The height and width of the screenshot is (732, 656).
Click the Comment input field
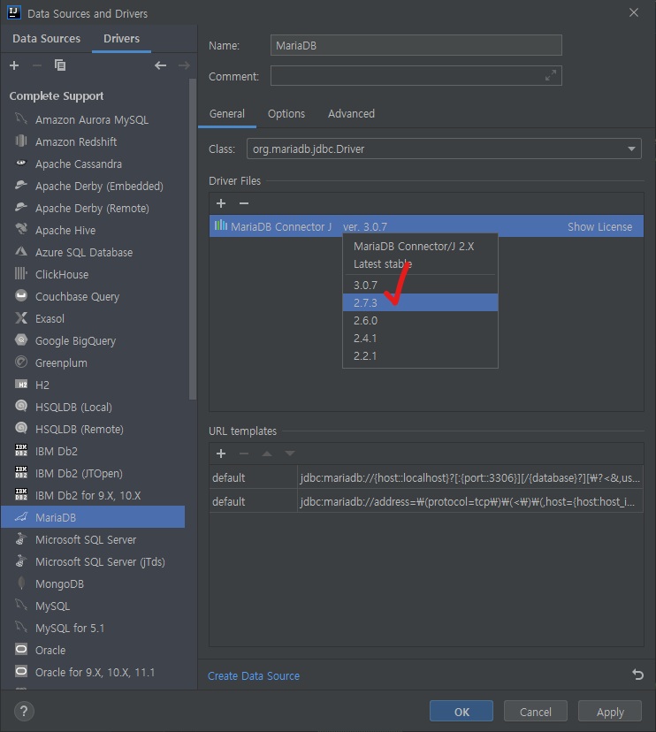[x=416, y=76]
